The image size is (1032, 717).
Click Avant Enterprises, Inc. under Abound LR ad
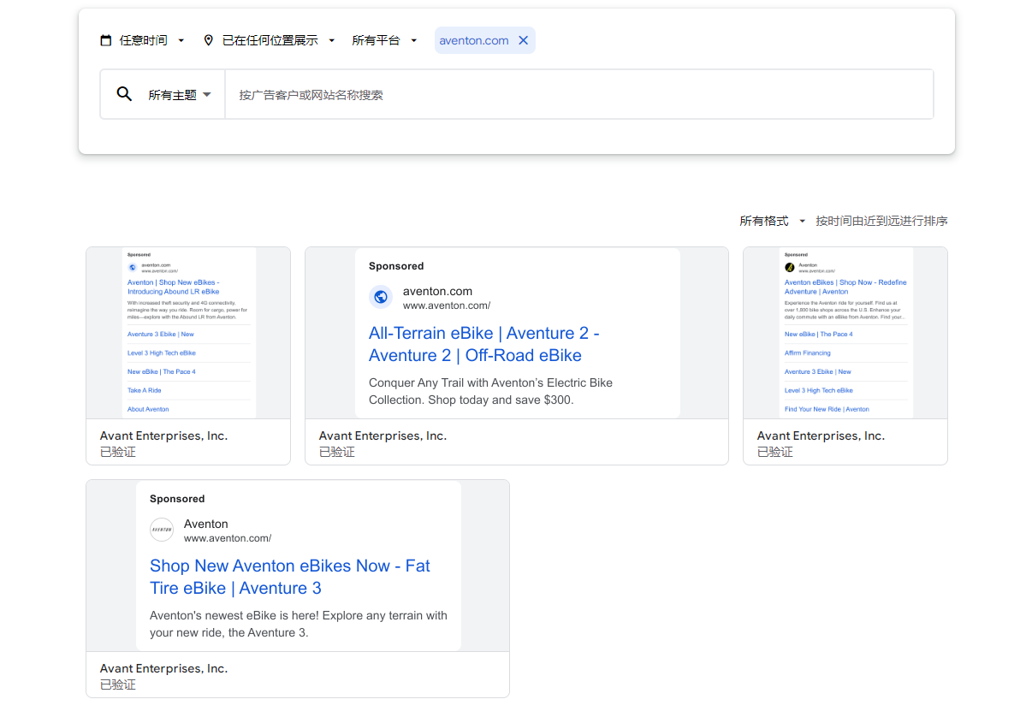163,436
